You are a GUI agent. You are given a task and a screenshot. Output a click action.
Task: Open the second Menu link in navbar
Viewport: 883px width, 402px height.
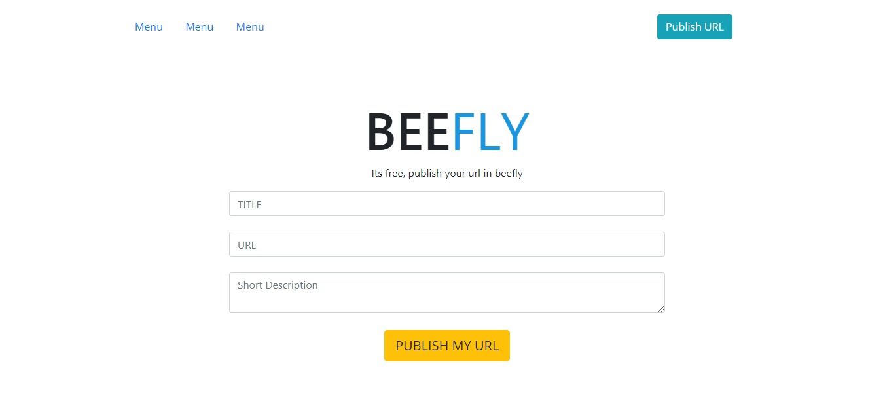point(200,27)
